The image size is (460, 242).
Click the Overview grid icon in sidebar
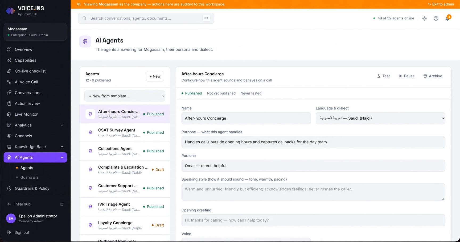[x=9, y=49]
